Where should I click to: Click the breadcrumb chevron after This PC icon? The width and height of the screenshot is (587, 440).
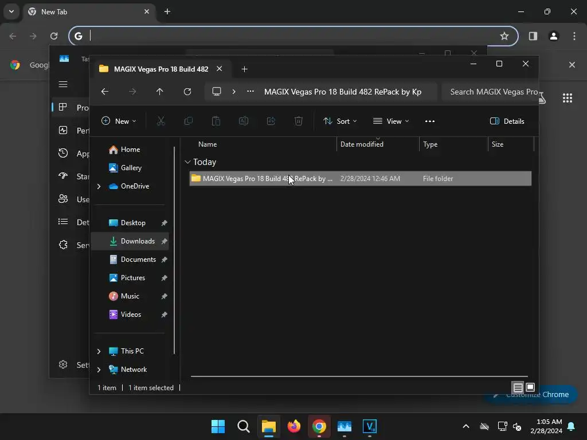pos(234,92)
